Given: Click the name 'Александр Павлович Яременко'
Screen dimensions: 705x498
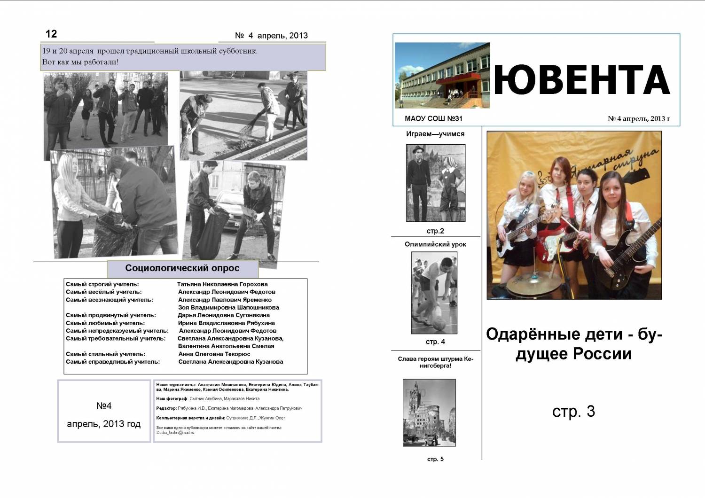Looking at the screenshot, I should point(225,300).
